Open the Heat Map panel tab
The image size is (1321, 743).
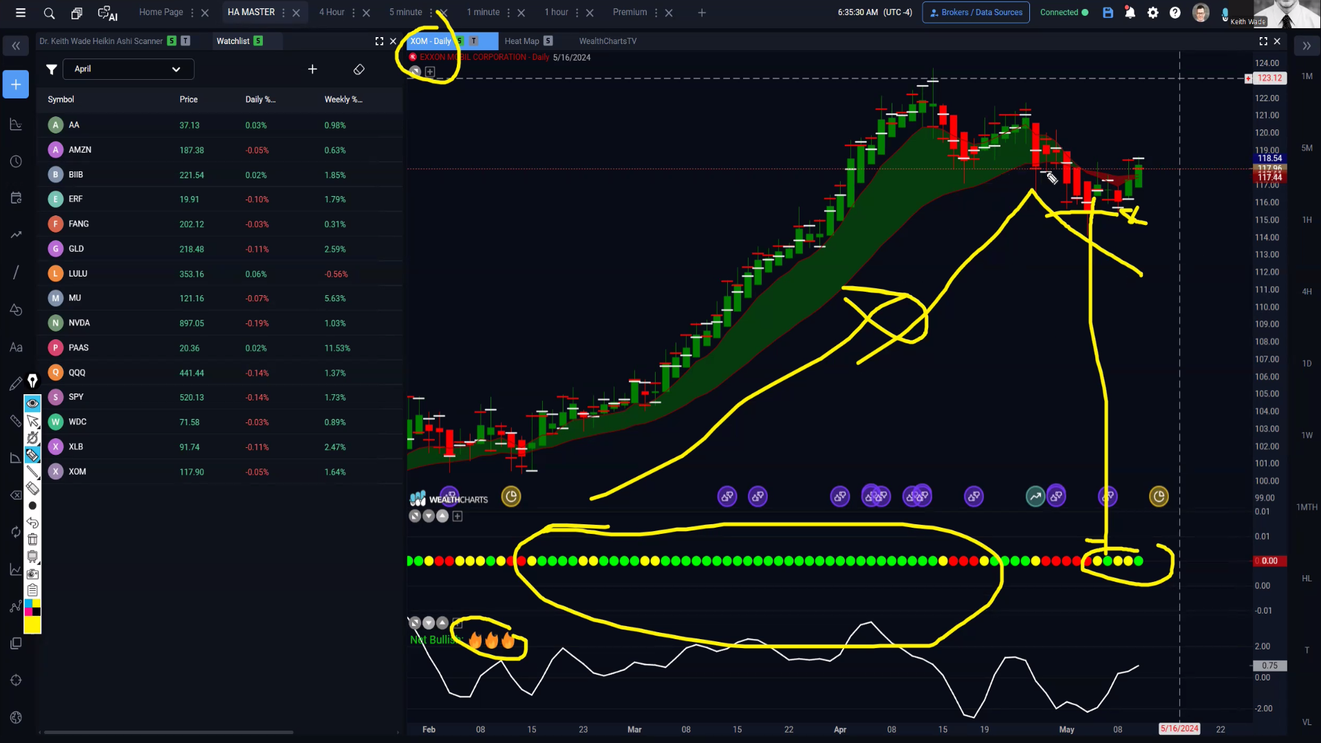pyautogui.click(x=522, y=41)
